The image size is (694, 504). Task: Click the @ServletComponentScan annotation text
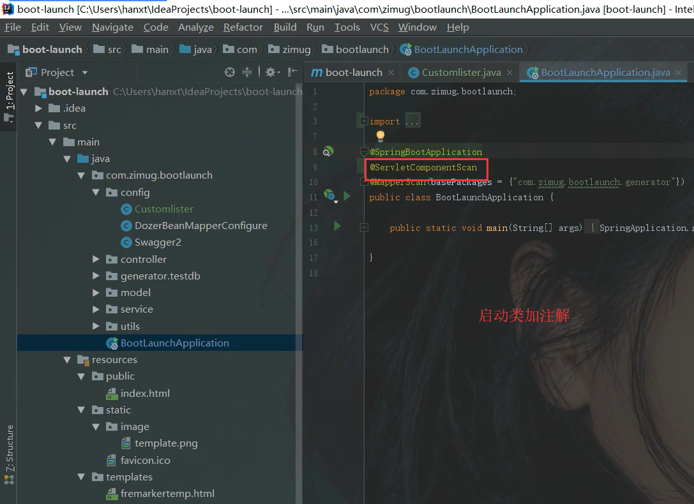click(423, 168)
